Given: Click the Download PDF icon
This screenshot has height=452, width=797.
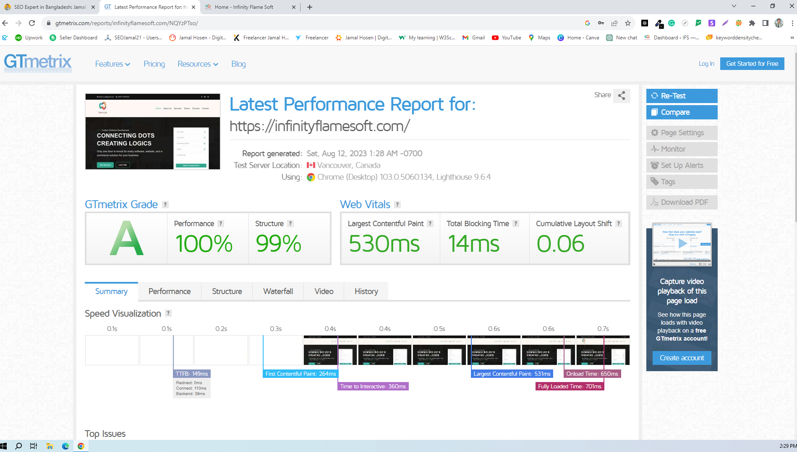Looking at the screenshot, I should [x=655, y=202].
